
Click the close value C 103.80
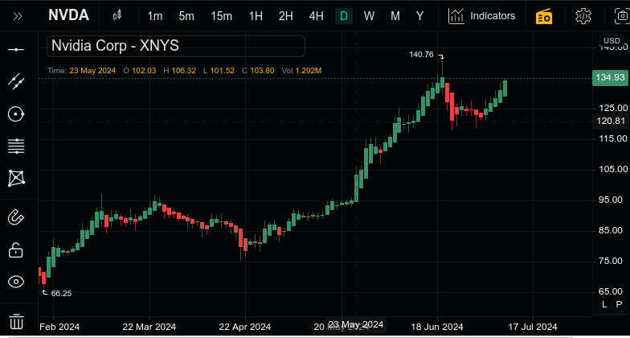259,71
